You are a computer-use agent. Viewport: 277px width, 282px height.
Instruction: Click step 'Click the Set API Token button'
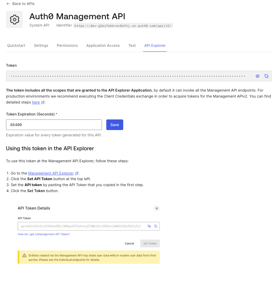[51, 179]
